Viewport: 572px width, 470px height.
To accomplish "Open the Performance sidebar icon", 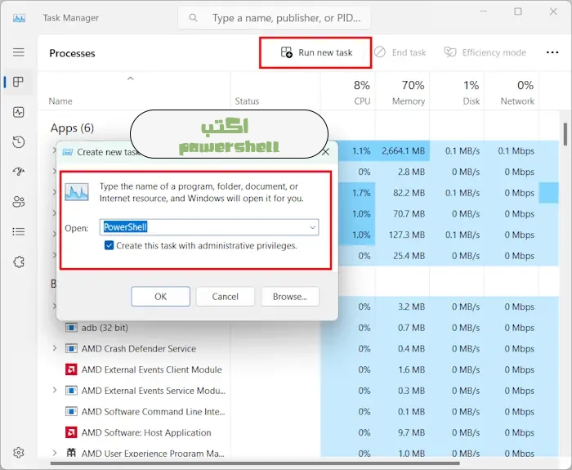I will (x=18, y=112).
